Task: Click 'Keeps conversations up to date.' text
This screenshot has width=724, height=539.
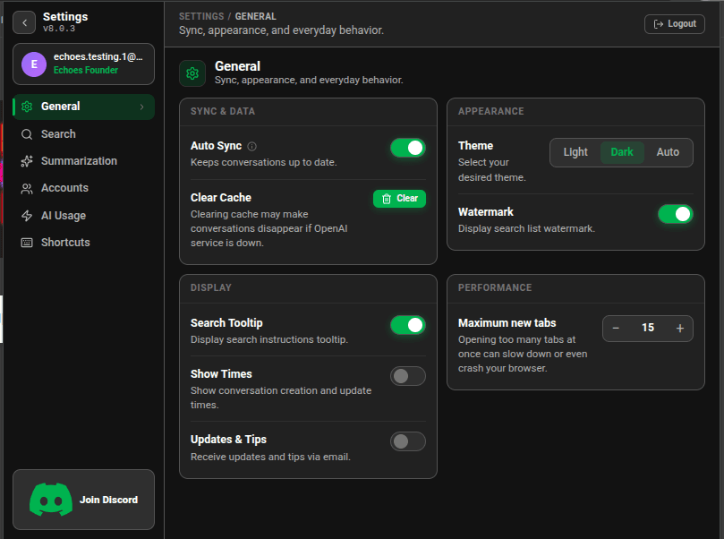Action: [x=264, y=163]
